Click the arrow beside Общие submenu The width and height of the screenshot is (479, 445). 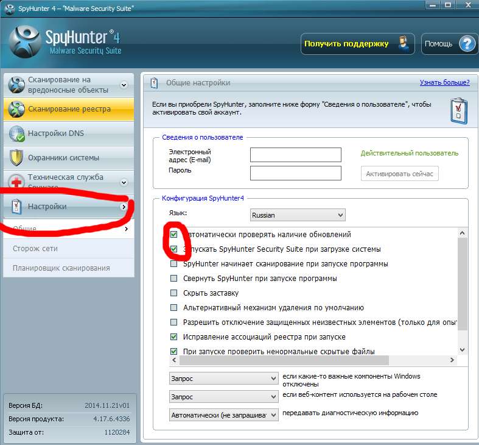(x=127, y=229)
